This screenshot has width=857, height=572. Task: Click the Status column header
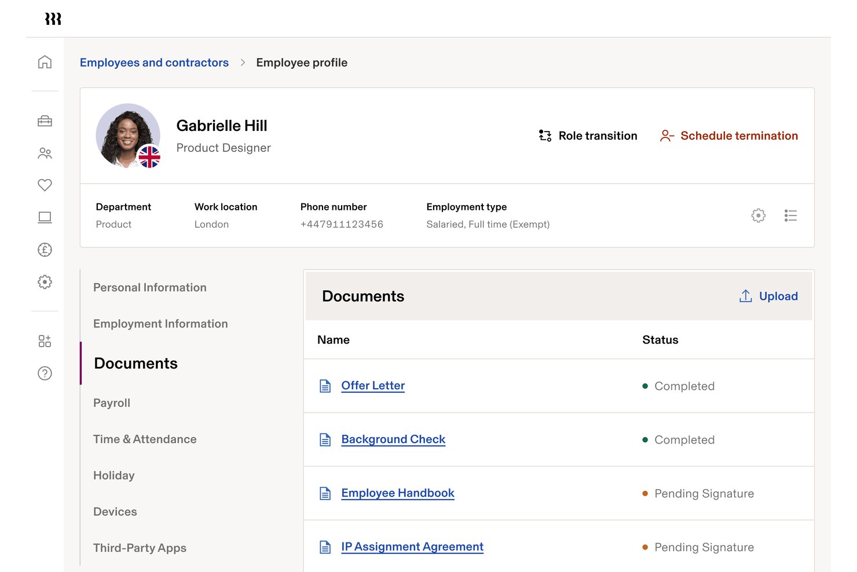[x=660, y=340]
